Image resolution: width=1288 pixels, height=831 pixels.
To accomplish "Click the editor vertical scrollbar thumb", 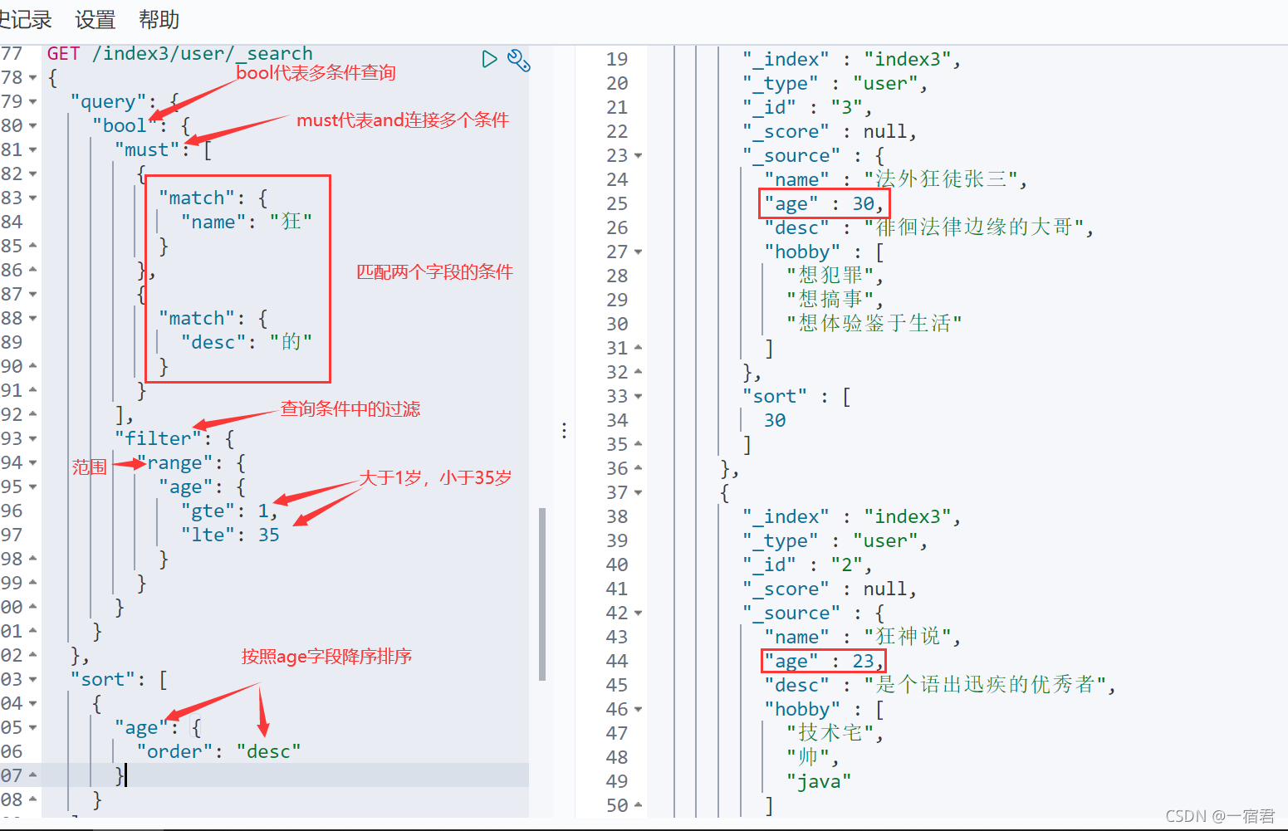I will coord(542,594).
